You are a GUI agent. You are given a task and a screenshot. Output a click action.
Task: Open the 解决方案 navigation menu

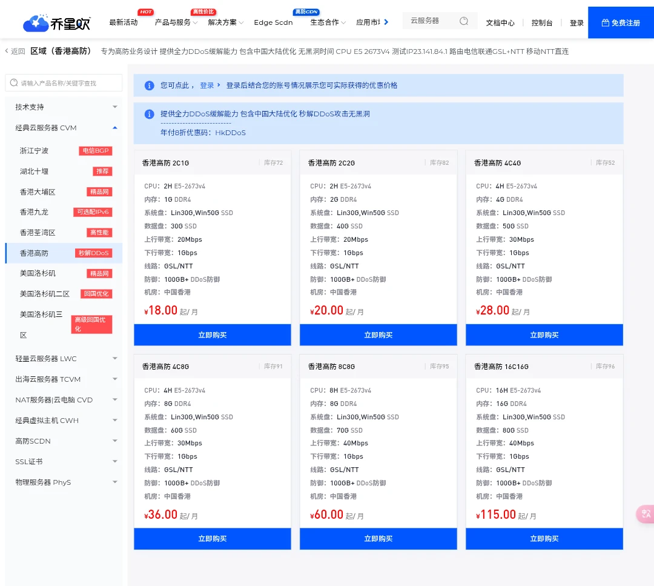(x=225, y=22)
